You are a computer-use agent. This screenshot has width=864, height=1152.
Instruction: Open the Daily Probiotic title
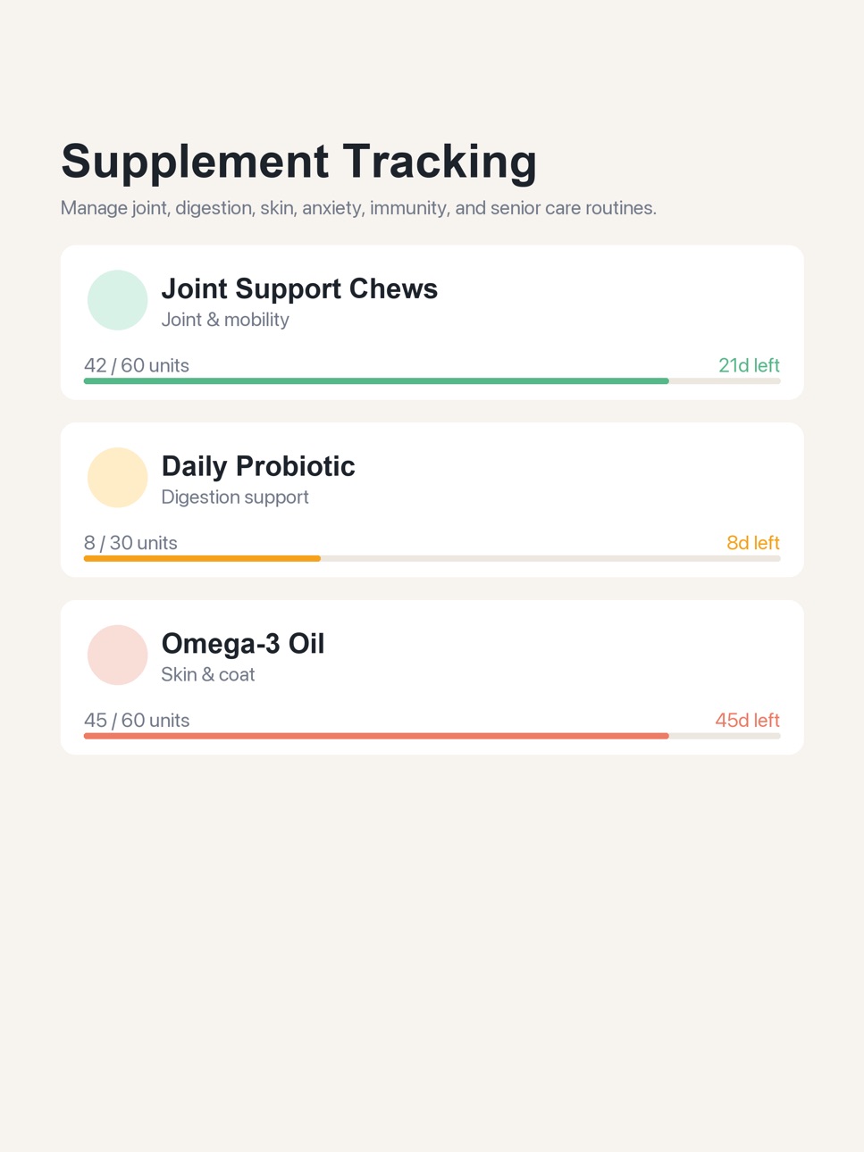click(x=258, y=466)
